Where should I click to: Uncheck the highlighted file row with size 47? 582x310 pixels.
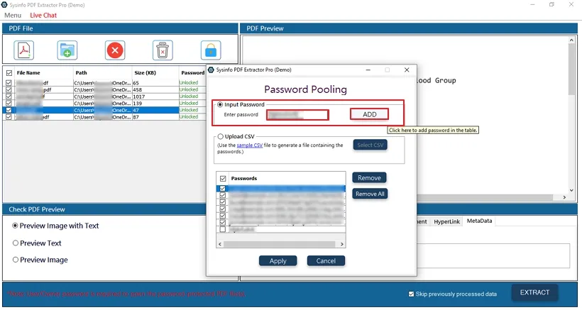(9, 110)
